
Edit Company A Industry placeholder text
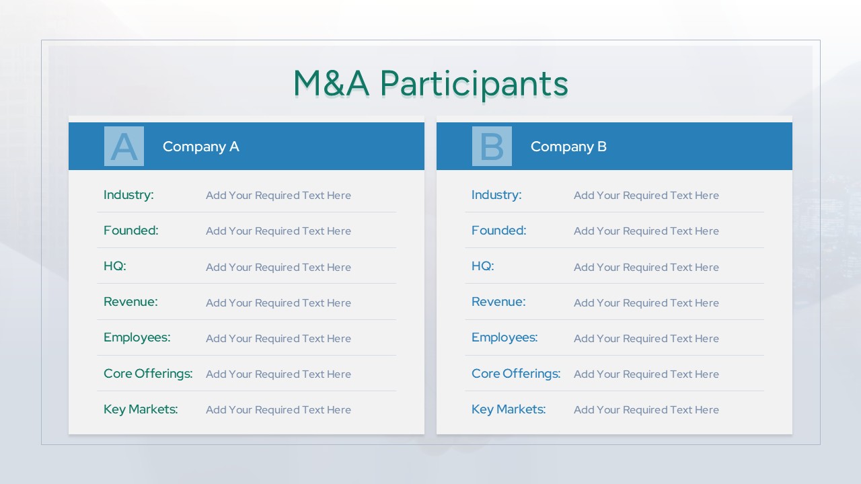278,196
